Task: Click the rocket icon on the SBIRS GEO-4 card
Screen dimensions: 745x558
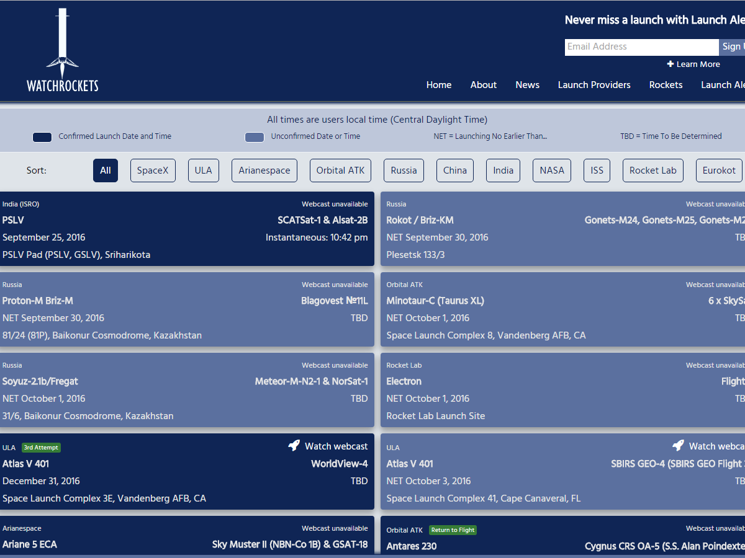Action: [x=679, y=446]
